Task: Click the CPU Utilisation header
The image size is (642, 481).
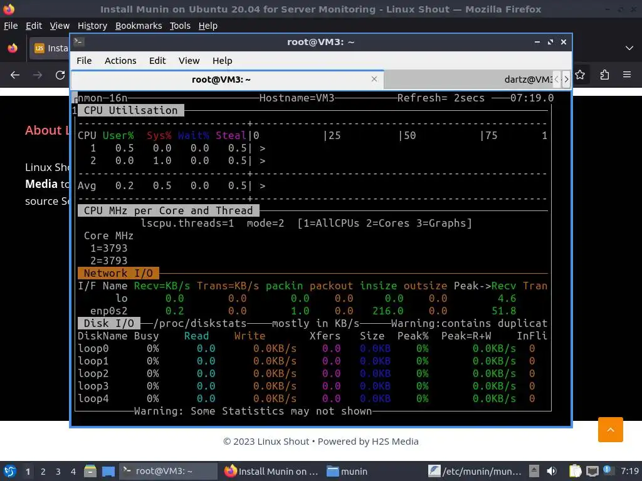Action: (x=130, y=110)
